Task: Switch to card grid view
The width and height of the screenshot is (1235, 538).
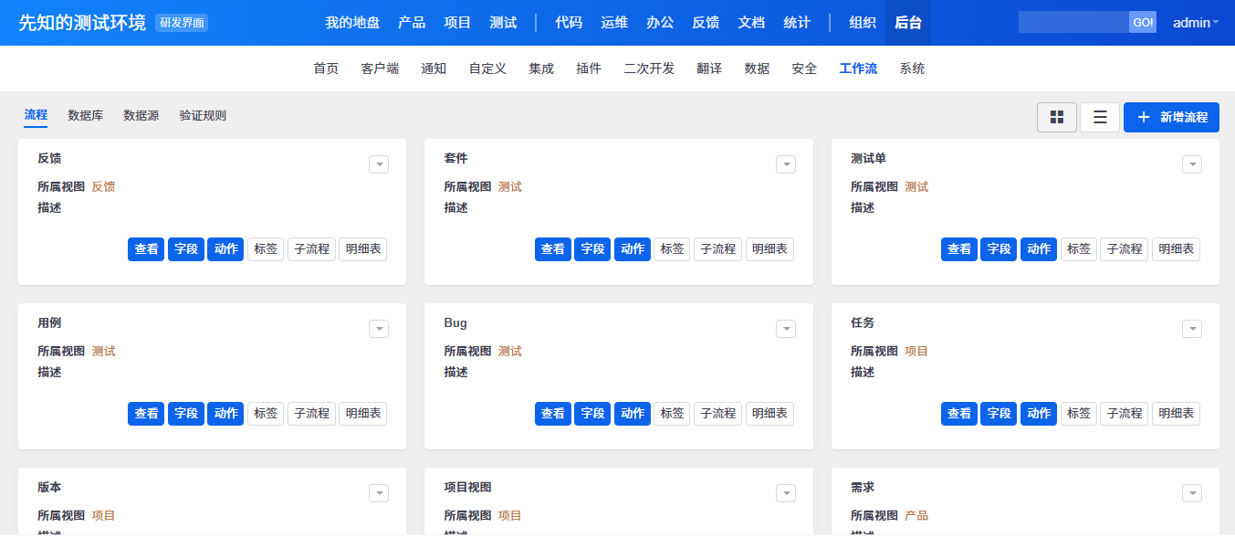Action: 1057,117
